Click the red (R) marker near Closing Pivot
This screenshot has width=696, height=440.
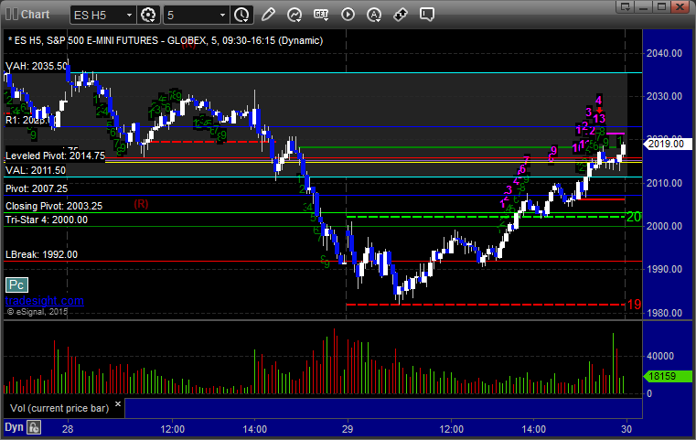(x=141, y=204)
